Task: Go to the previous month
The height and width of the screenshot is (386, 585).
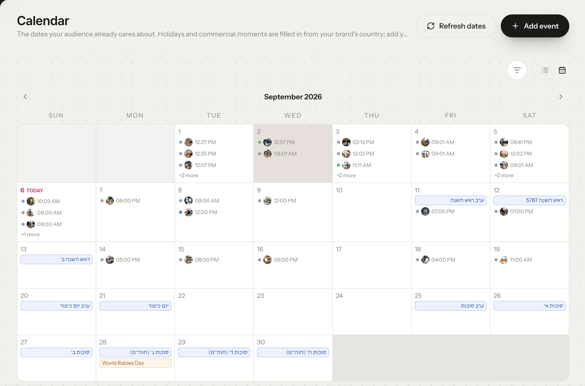Action: point(25,97)
